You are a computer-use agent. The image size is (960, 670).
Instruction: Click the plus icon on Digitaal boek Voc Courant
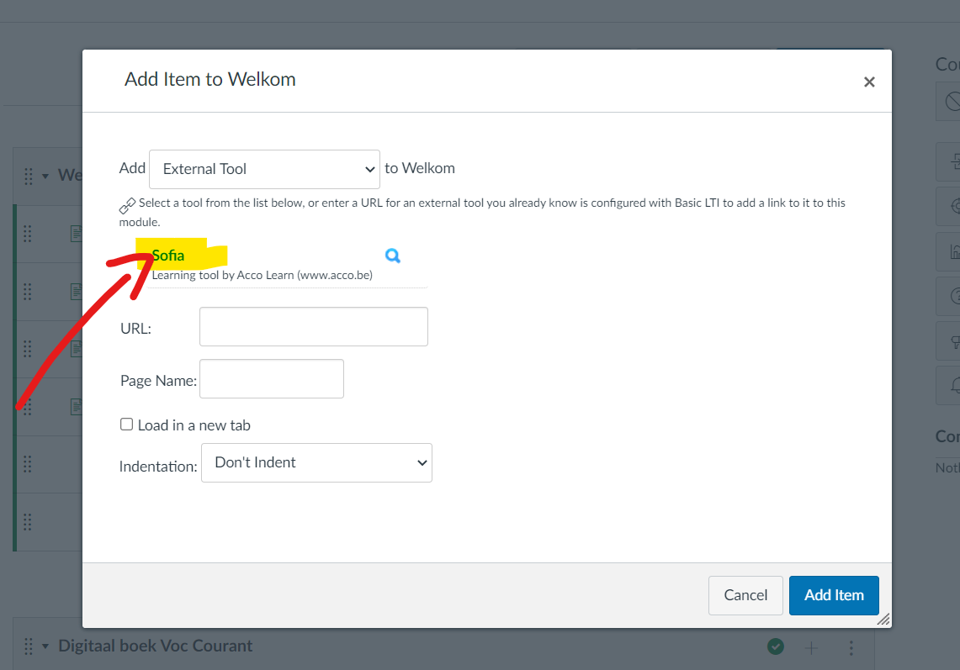811,647
